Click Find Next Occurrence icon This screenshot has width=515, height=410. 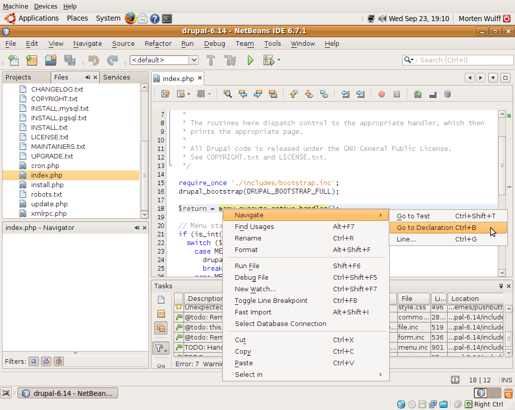click(258, 94)
